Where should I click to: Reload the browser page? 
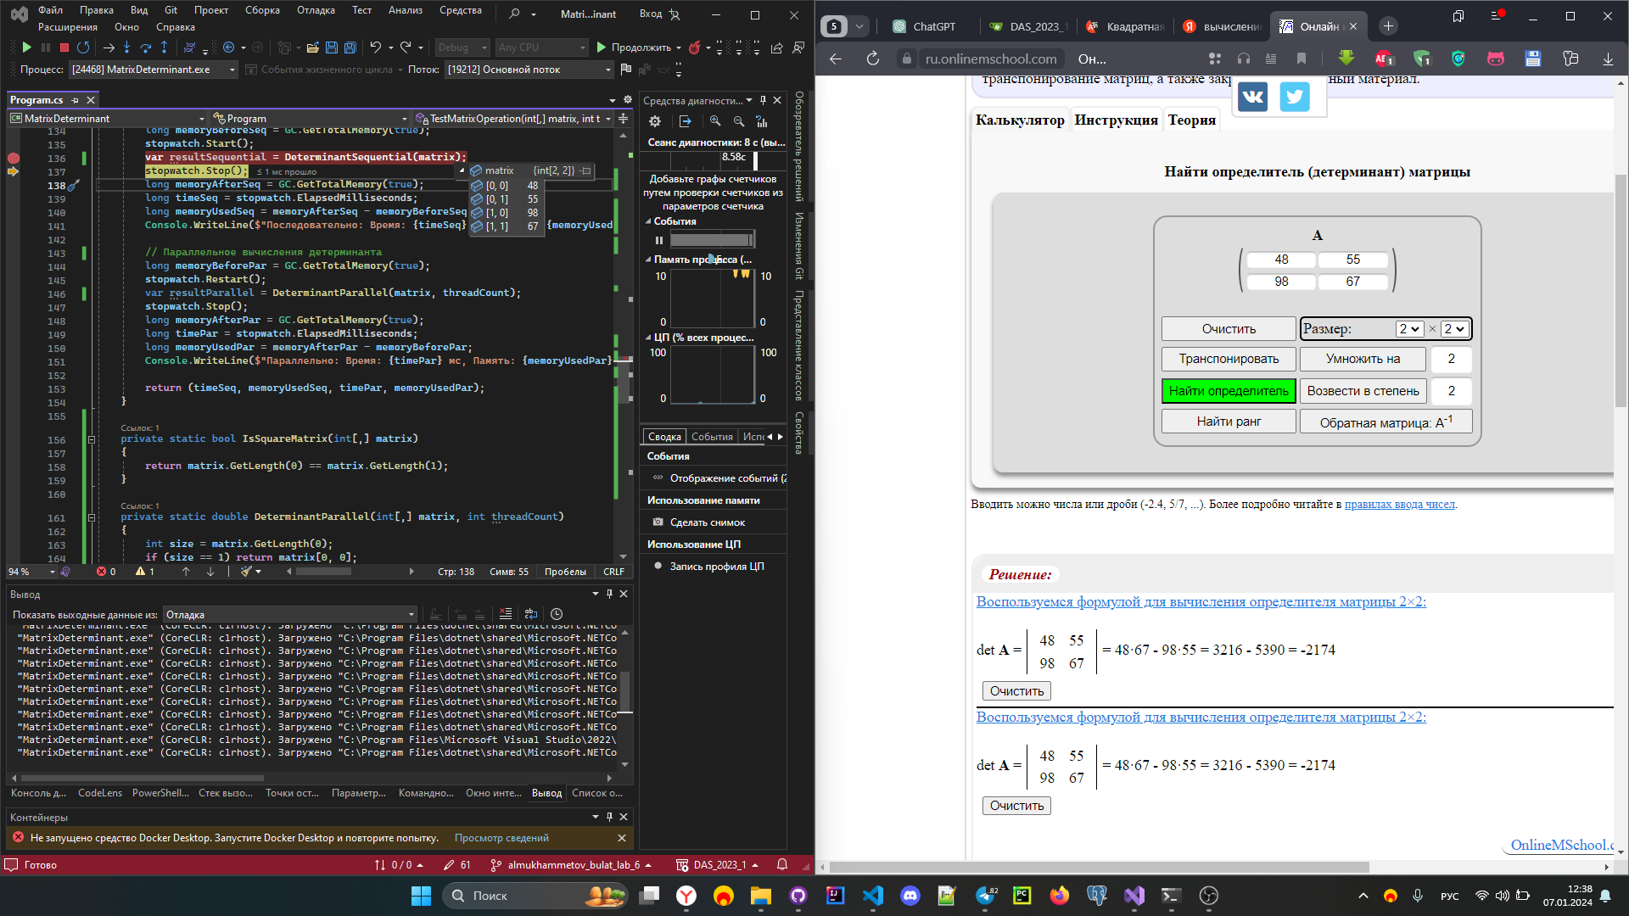click(x=873, y=59)
